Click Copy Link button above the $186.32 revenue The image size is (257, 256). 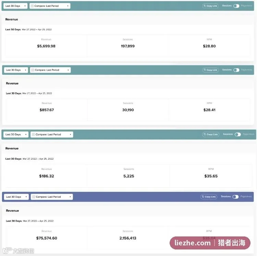coord(211,135)
